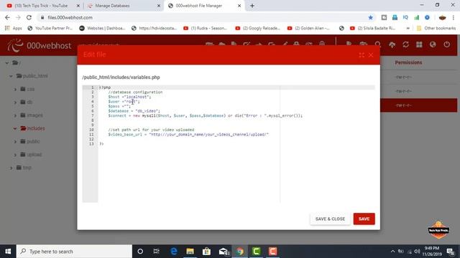This screenshot has height=258, width=460.
Task: Open Mail app from taskbar
Action: pos(224,252)
